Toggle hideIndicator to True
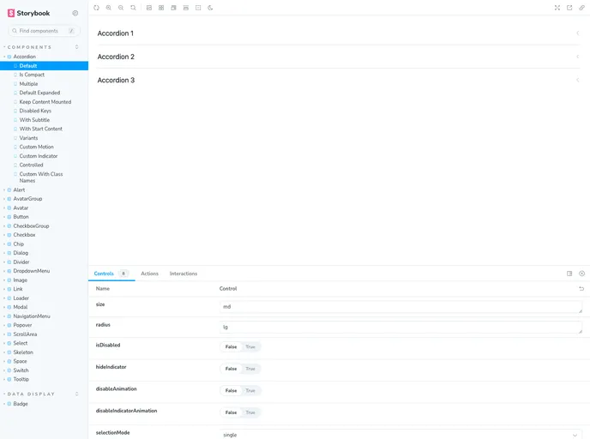Screen dimensions: 590x439 point(250,369)
